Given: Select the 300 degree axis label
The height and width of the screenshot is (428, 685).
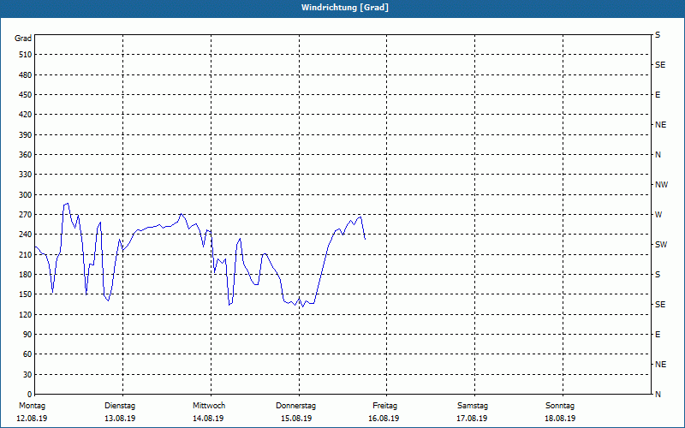Looking at the screenshot, I should (25, 194).
